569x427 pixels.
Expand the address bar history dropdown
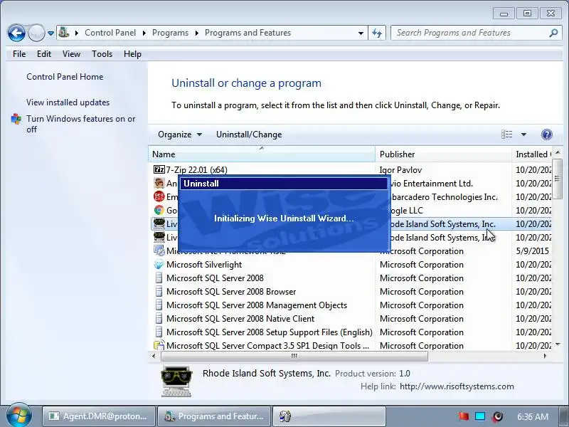[361, 33]
